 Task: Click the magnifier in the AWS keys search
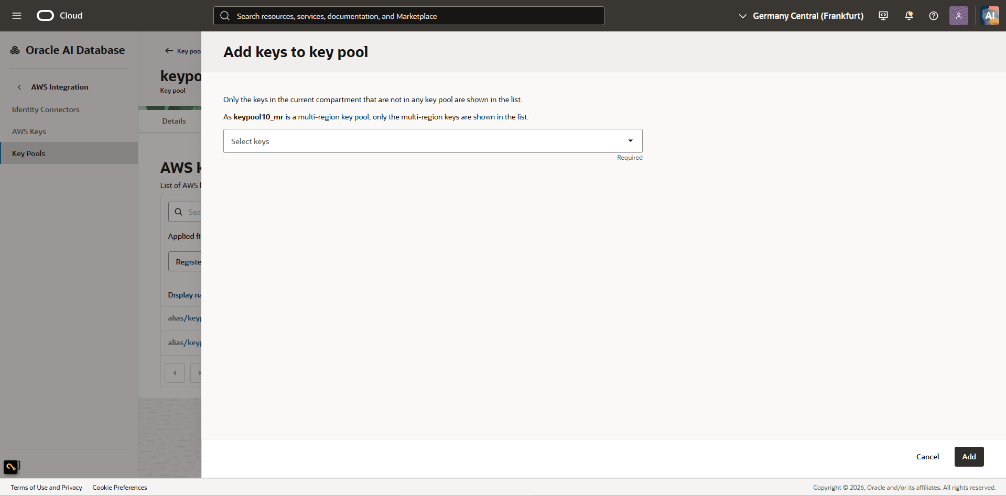(x=178, y=212)
